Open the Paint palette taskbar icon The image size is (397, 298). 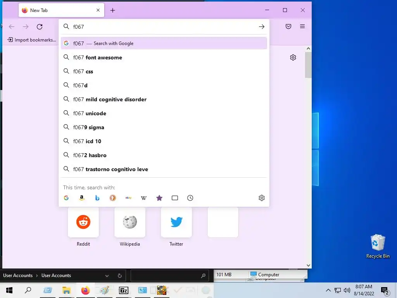[105, 290]
